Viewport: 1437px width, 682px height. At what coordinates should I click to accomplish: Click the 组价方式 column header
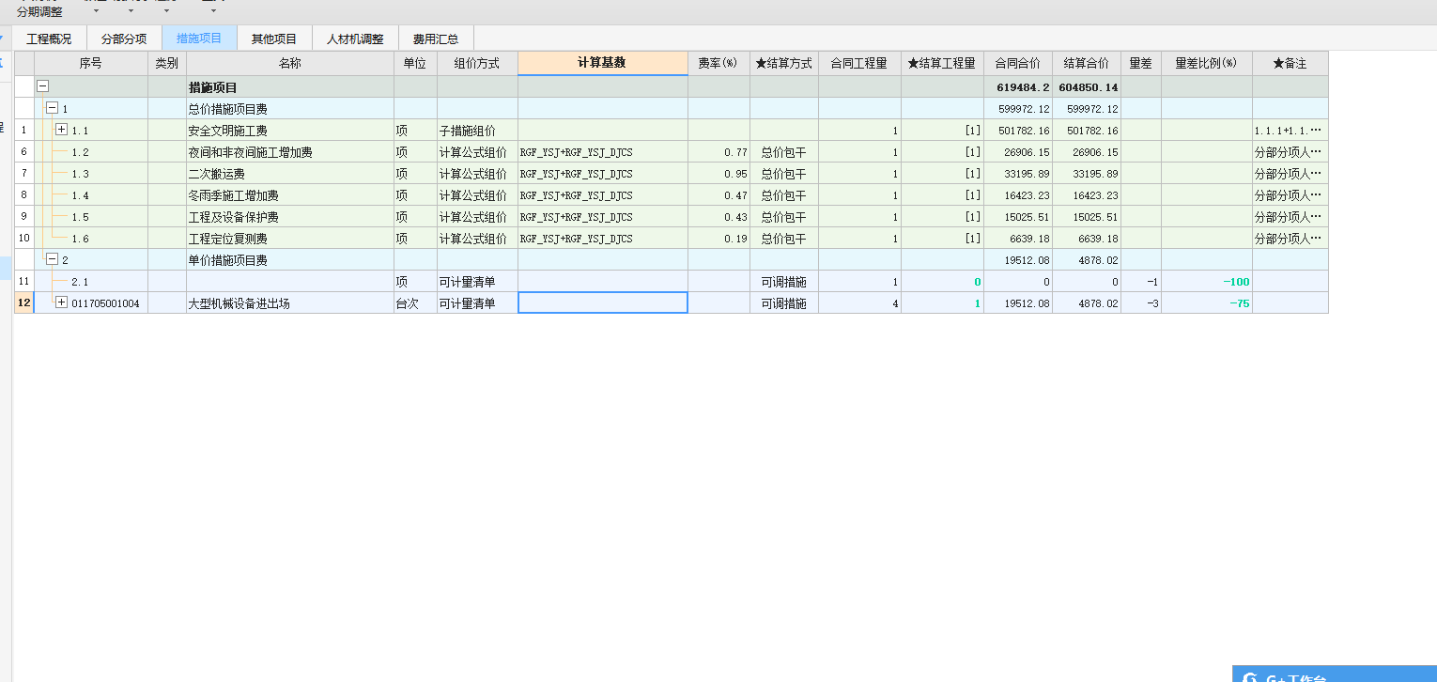point(477,63)
